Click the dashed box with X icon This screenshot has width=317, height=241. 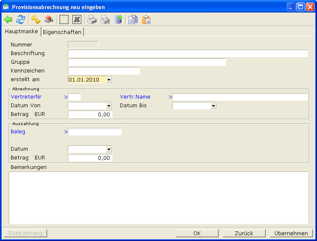coord(77,19)
